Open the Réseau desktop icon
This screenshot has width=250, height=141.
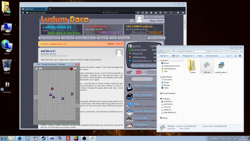pyautogui.click(x=7, y=47)
